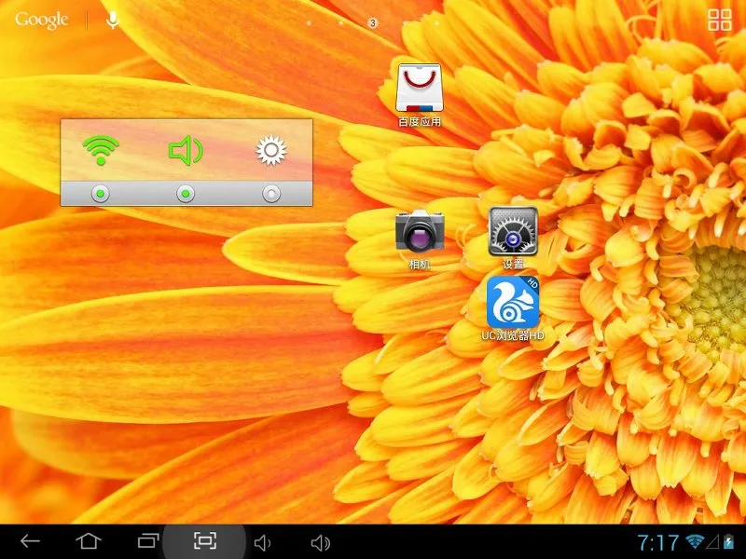Raise volume with the volume up icon

coord(320,542)
